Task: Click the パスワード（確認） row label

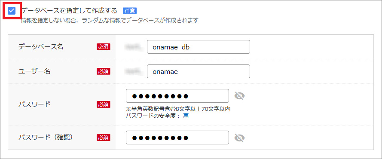Action: coord(46,138)
